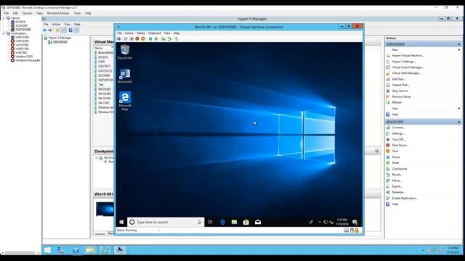
Task: Open Media menu in VM connection window
Action: [141, 33]
